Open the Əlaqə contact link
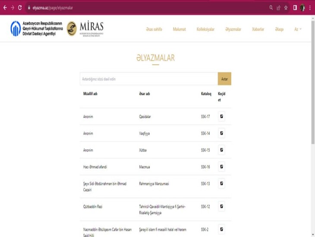The image size is (315, 237). (279, 29)
